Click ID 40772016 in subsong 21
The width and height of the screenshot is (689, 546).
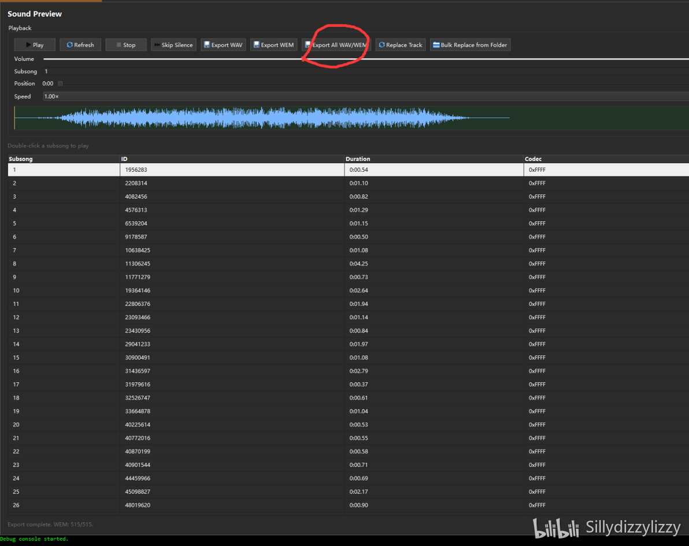click(138, 438)
